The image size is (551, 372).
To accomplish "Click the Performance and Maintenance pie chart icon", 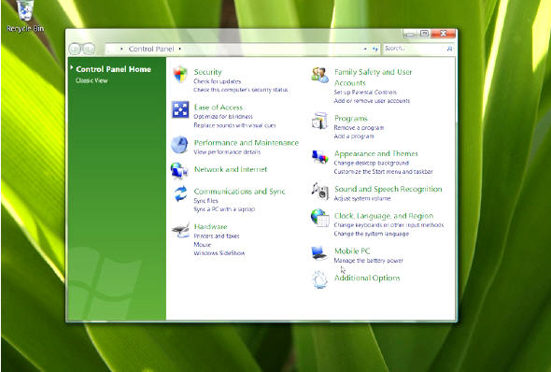I will tap(179, 145).
